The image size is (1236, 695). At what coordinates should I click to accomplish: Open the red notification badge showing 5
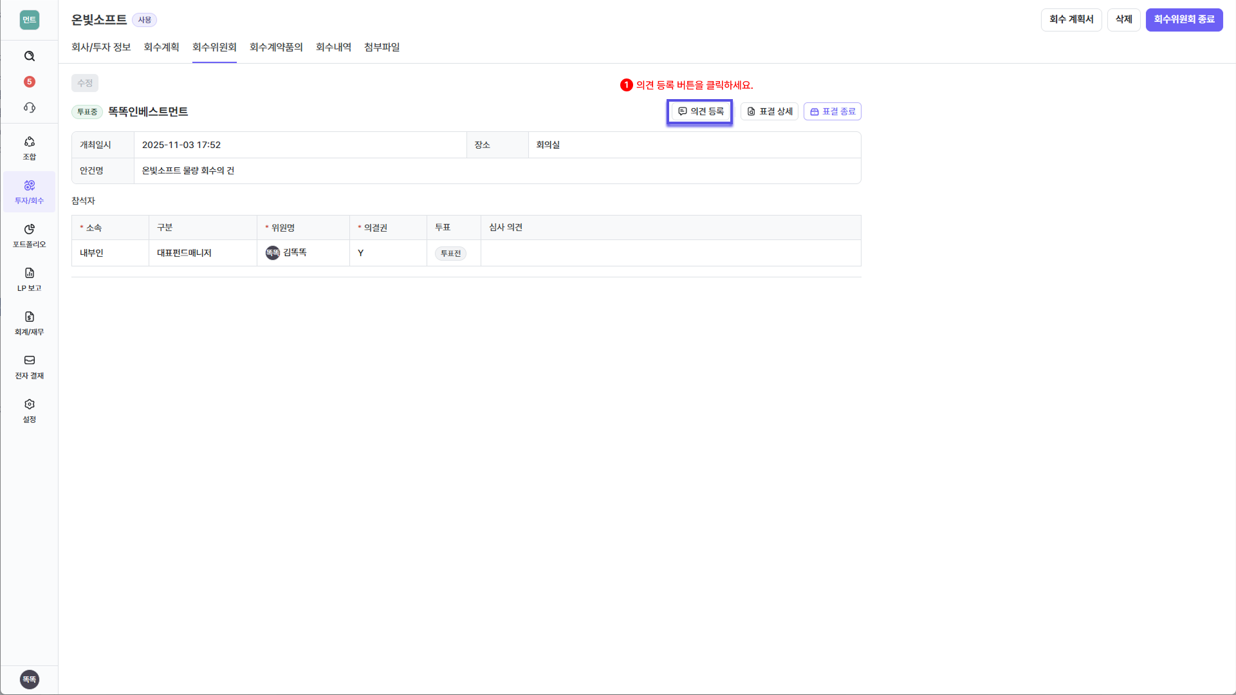(30, 82)
